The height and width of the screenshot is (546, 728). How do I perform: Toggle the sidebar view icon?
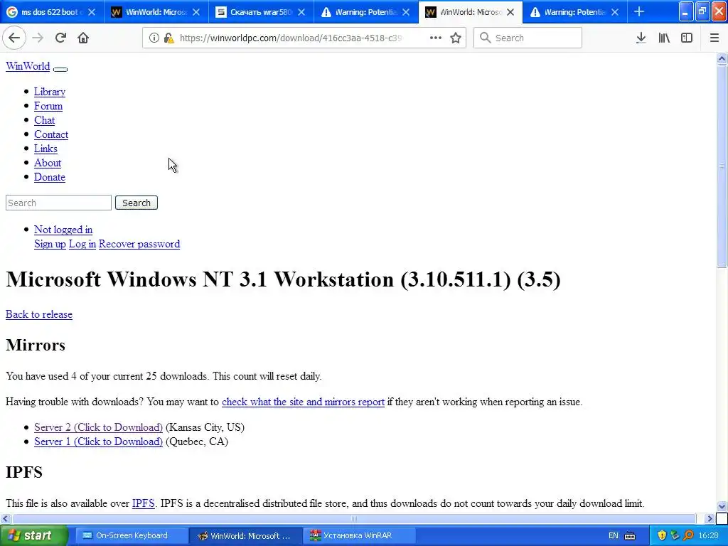687,38
